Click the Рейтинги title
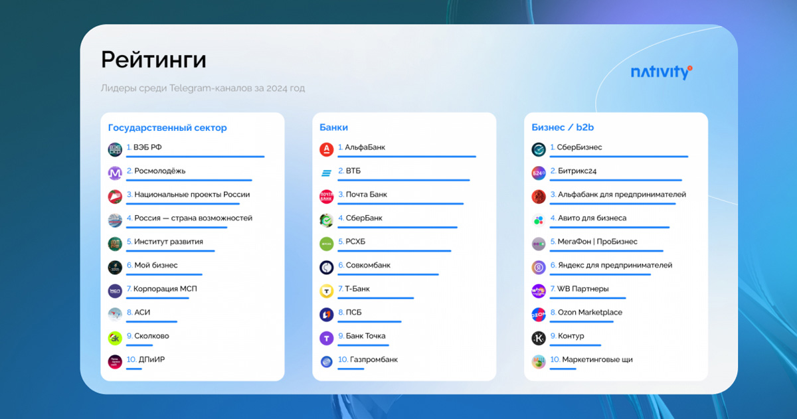This screenshot has width=797, height=419. pos(153,60)
